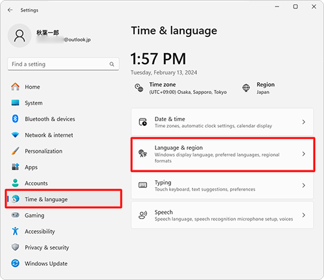Click the Bluetooth icon in sidebar
Image resolution: width=324 pixels, height=280 pixels.
(x=16, y=119)
